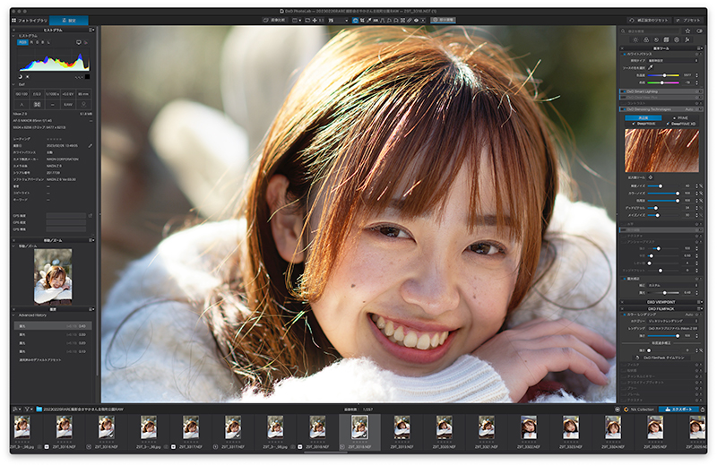
Task: Select the DeepPRIME XD denoising mode
Action: point(681,124)
